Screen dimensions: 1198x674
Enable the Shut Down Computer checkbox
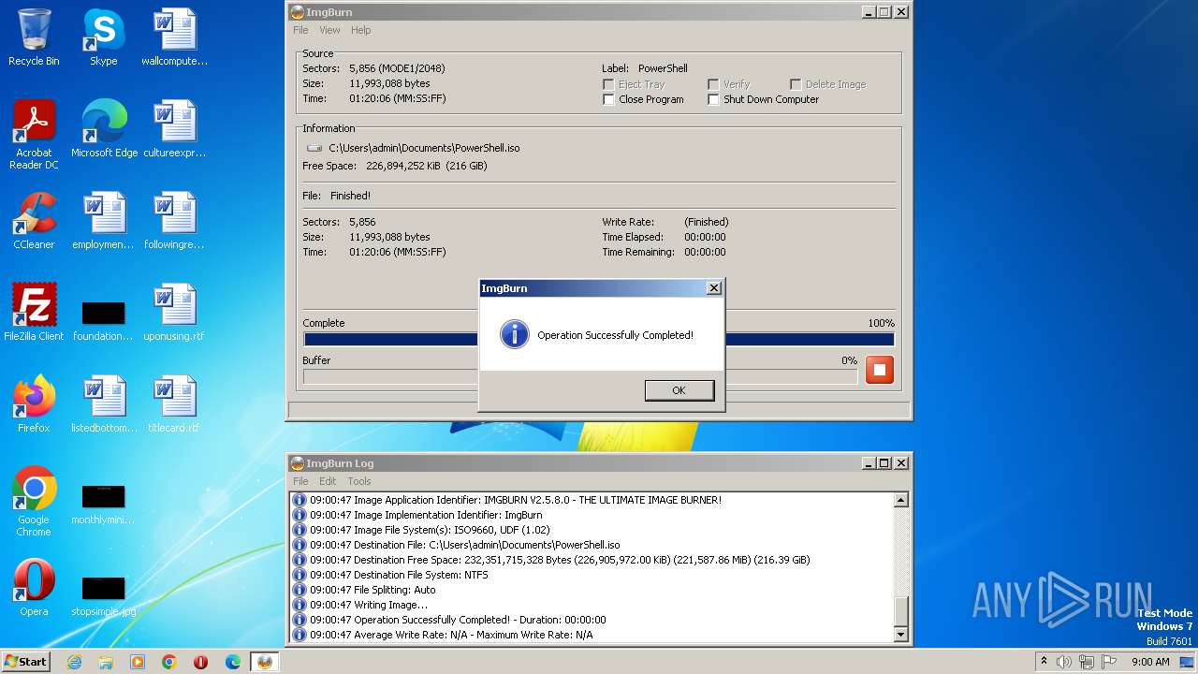pyautogui.click(x=713, y=99)
